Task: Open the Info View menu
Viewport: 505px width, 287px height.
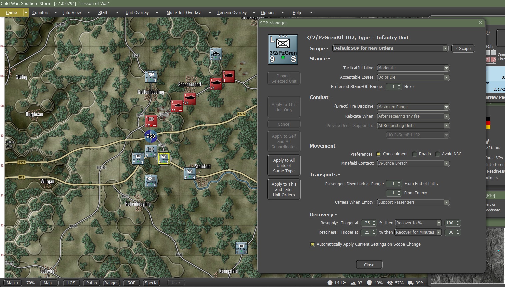Action: (72, 13)
